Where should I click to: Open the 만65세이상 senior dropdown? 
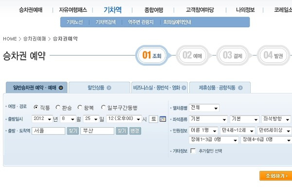(x=274, y=131)
